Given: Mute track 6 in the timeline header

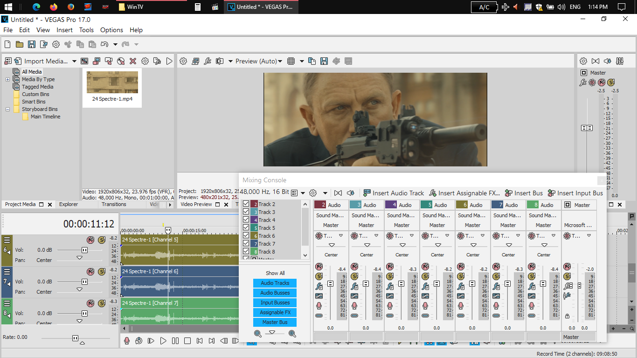Looking at the screenshot, I should [90, 240].
